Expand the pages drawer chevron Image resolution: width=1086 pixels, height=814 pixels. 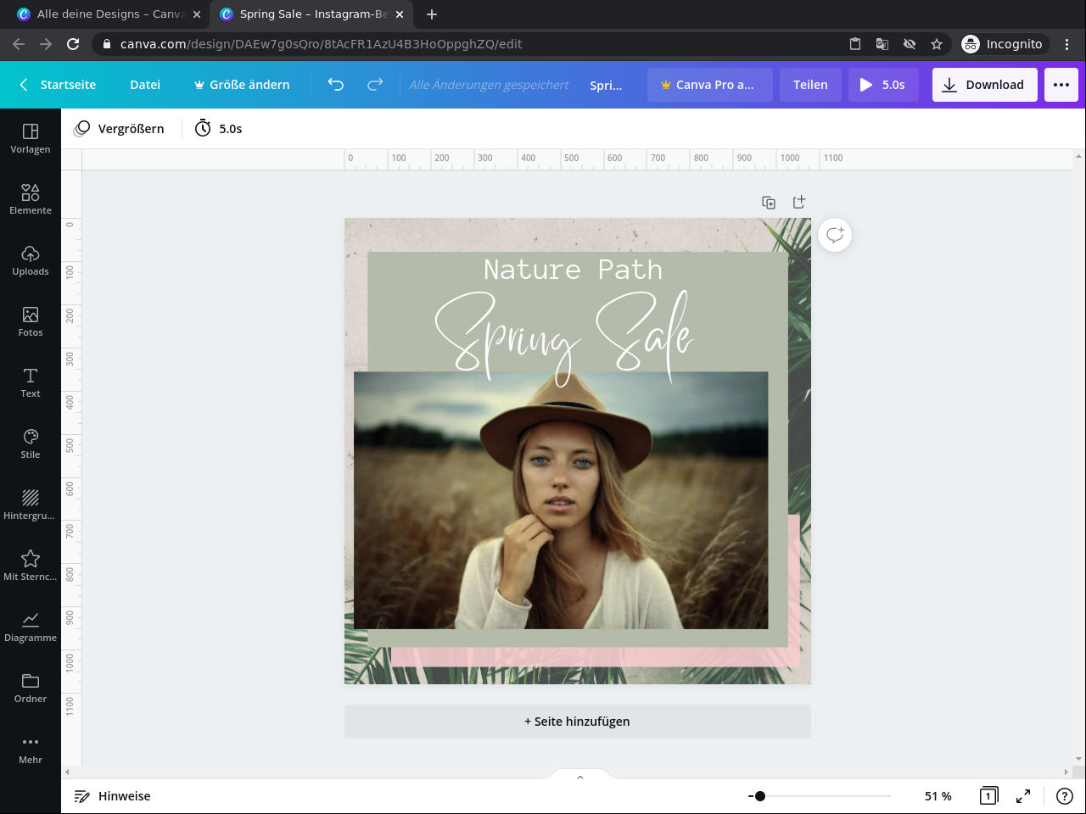(x=580, y=778)
